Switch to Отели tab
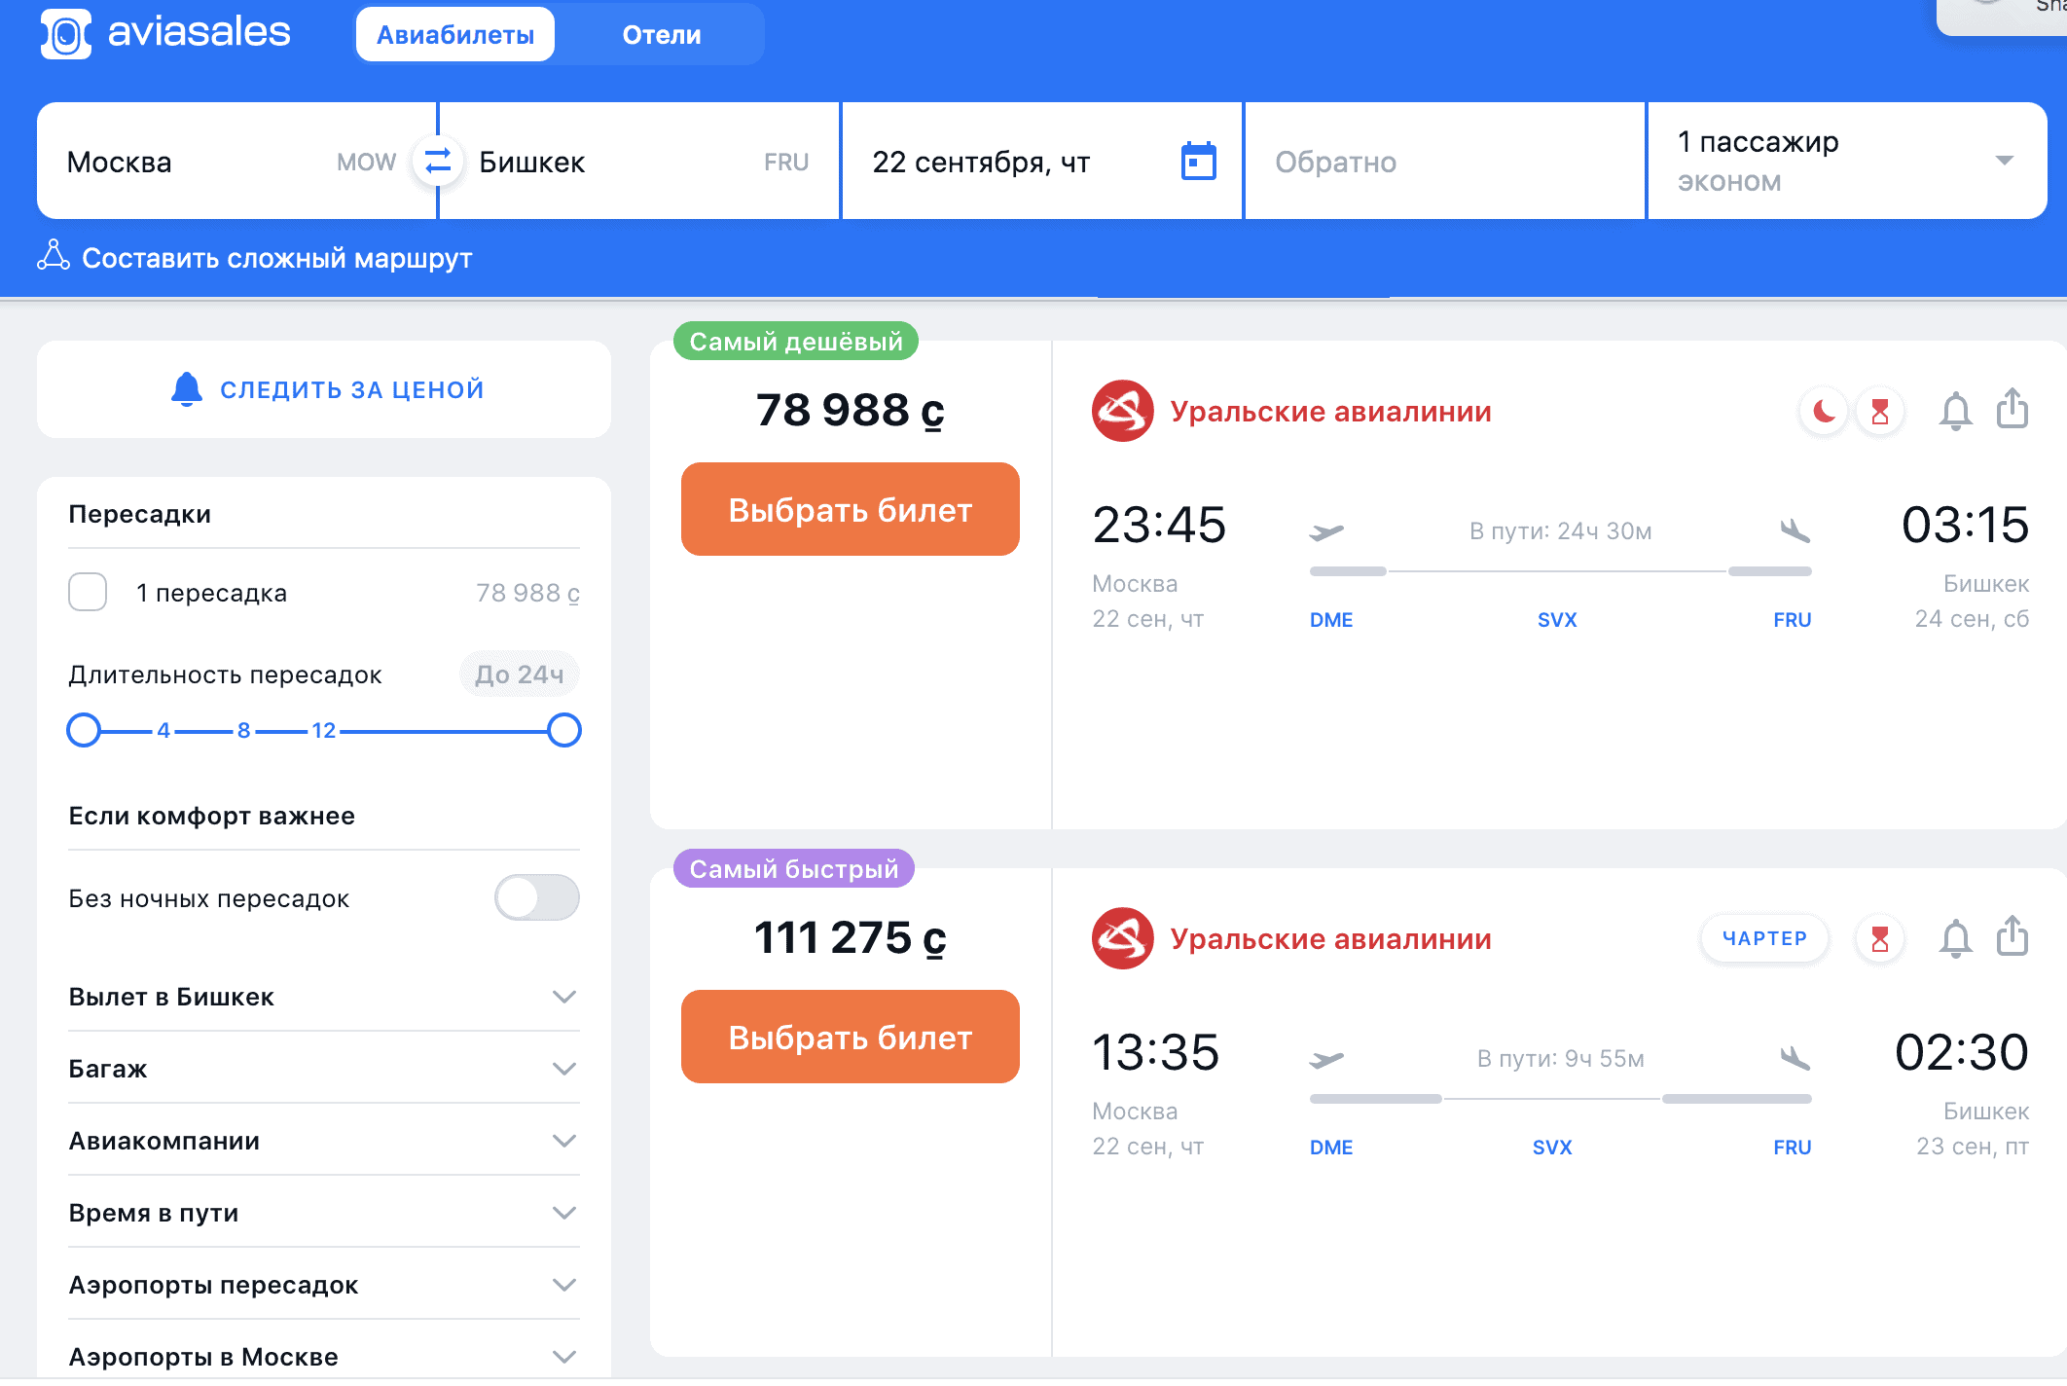 click(662, 35)
